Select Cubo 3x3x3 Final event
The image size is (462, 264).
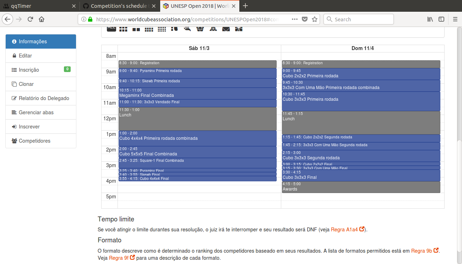coord(361,175)
